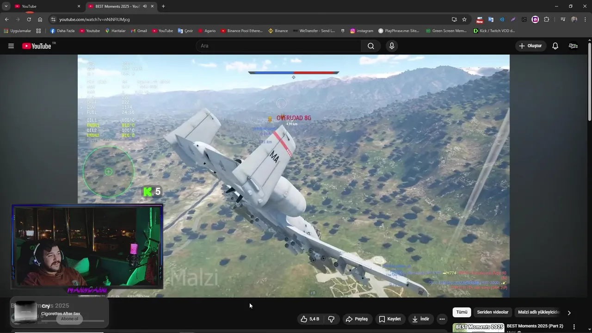This screenshot has height=333, width=592.
Task: Click the address bar URL
Action: point(94,19)
